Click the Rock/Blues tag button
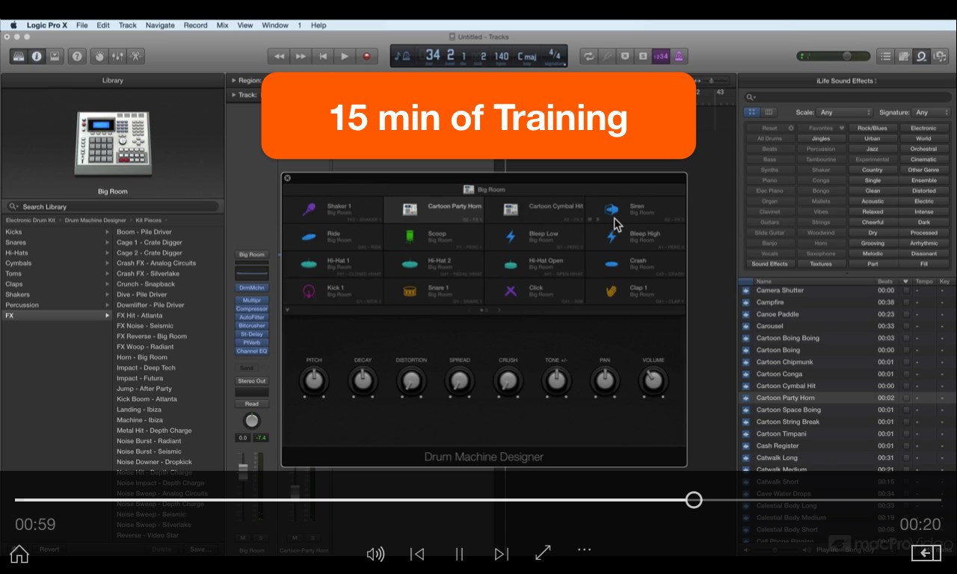The image size is (957, 574). (873, 128)
